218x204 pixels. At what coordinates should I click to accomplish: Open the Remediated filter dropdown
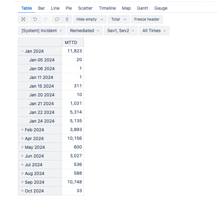click(85, 31)
